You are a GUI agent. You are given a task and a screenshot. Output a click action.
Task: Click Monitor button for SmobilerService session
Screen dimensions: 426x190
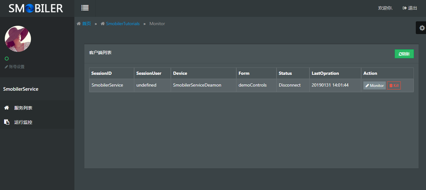[375, 86]
